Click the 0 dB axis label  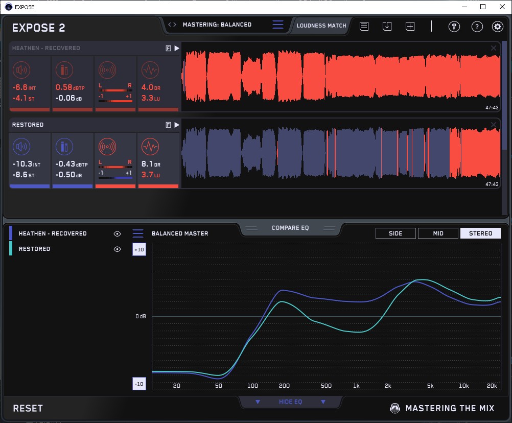[141, 316]
